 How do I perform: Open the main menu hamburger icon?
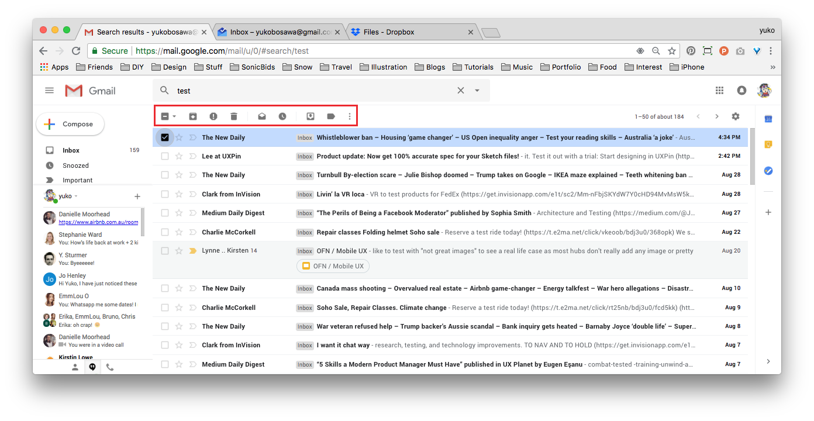point(50,91)
